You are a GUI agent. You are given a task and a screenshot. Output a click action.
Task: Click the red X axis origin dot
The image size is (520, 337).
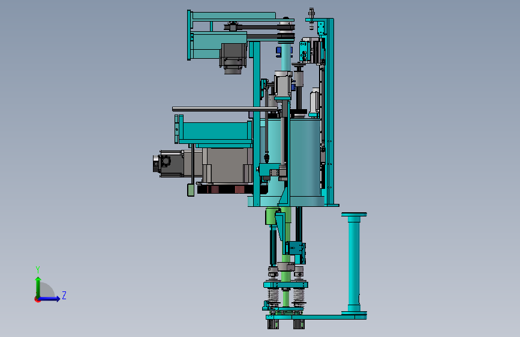pyautogui.click(x=37, y=299)
